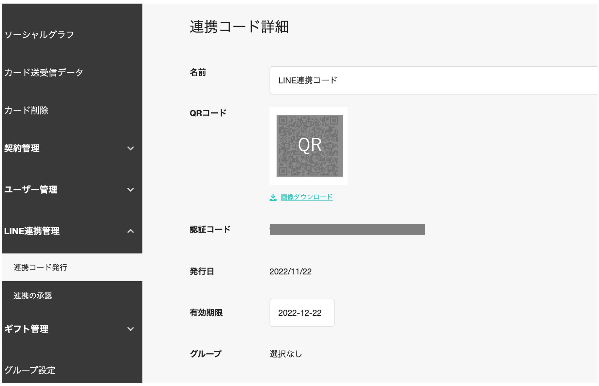Click the グループ value 選択なし

(x=286, y=354)
